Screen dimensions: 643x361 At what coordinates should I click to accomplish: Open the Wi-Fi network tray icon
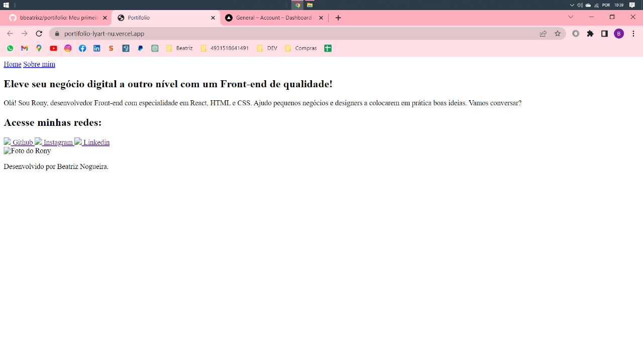tap(597, 5)
